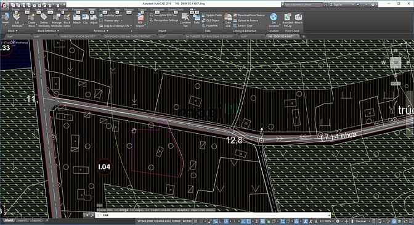Open the Block Editor
Viewport: 414px width, 225px height.
(x=67, y=20)
